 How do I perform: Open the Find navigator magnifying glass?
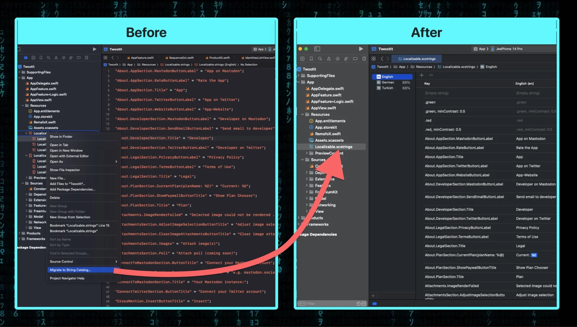click(49, 58)
